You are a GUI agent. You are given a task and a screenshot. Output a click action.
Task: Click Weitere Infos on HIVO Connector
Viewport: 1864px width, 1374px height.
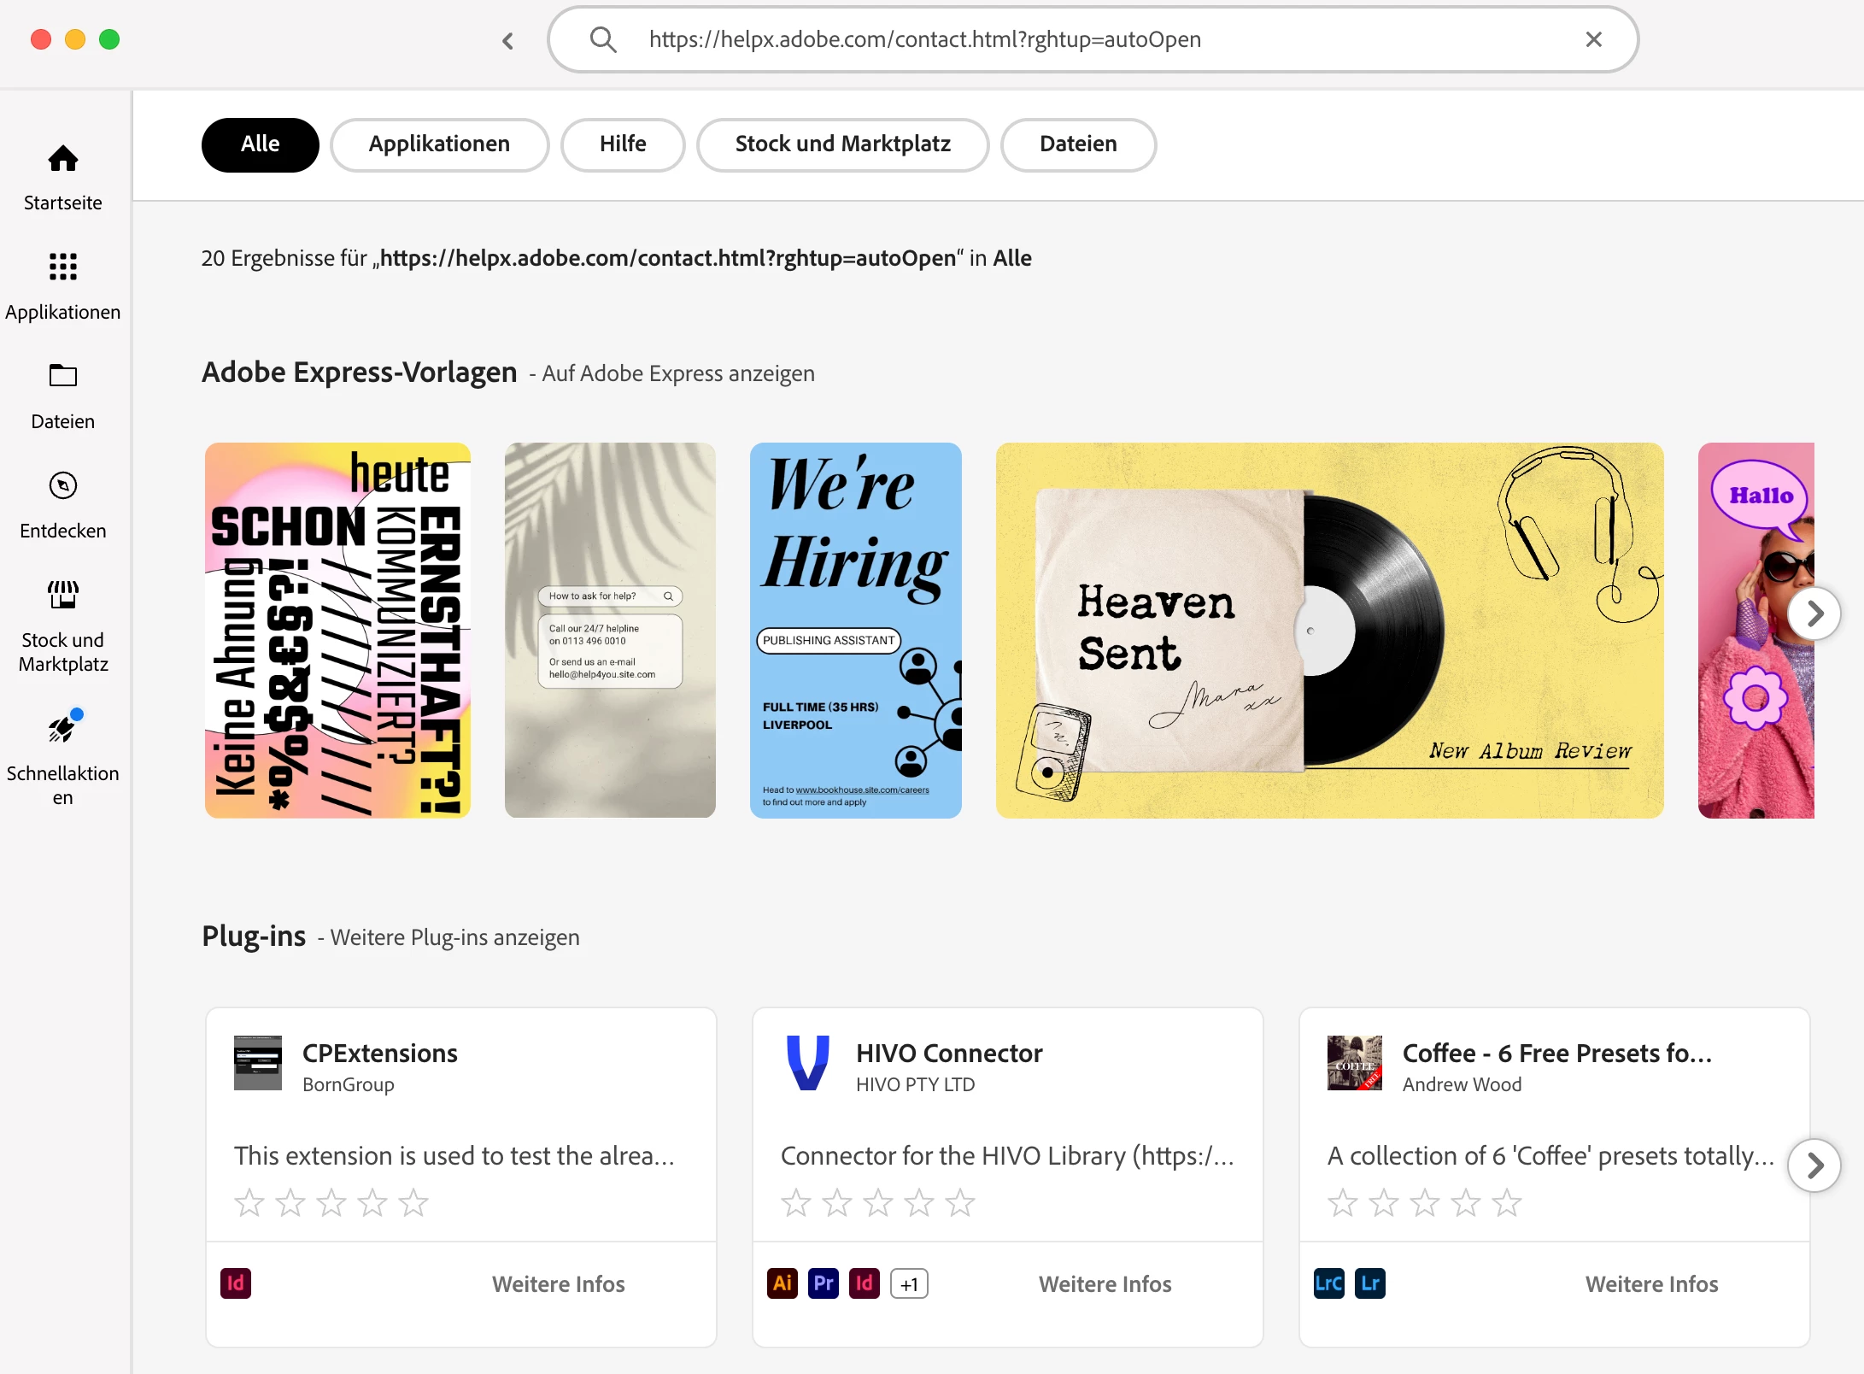pyautogui.click(x=1105, y=1283)
